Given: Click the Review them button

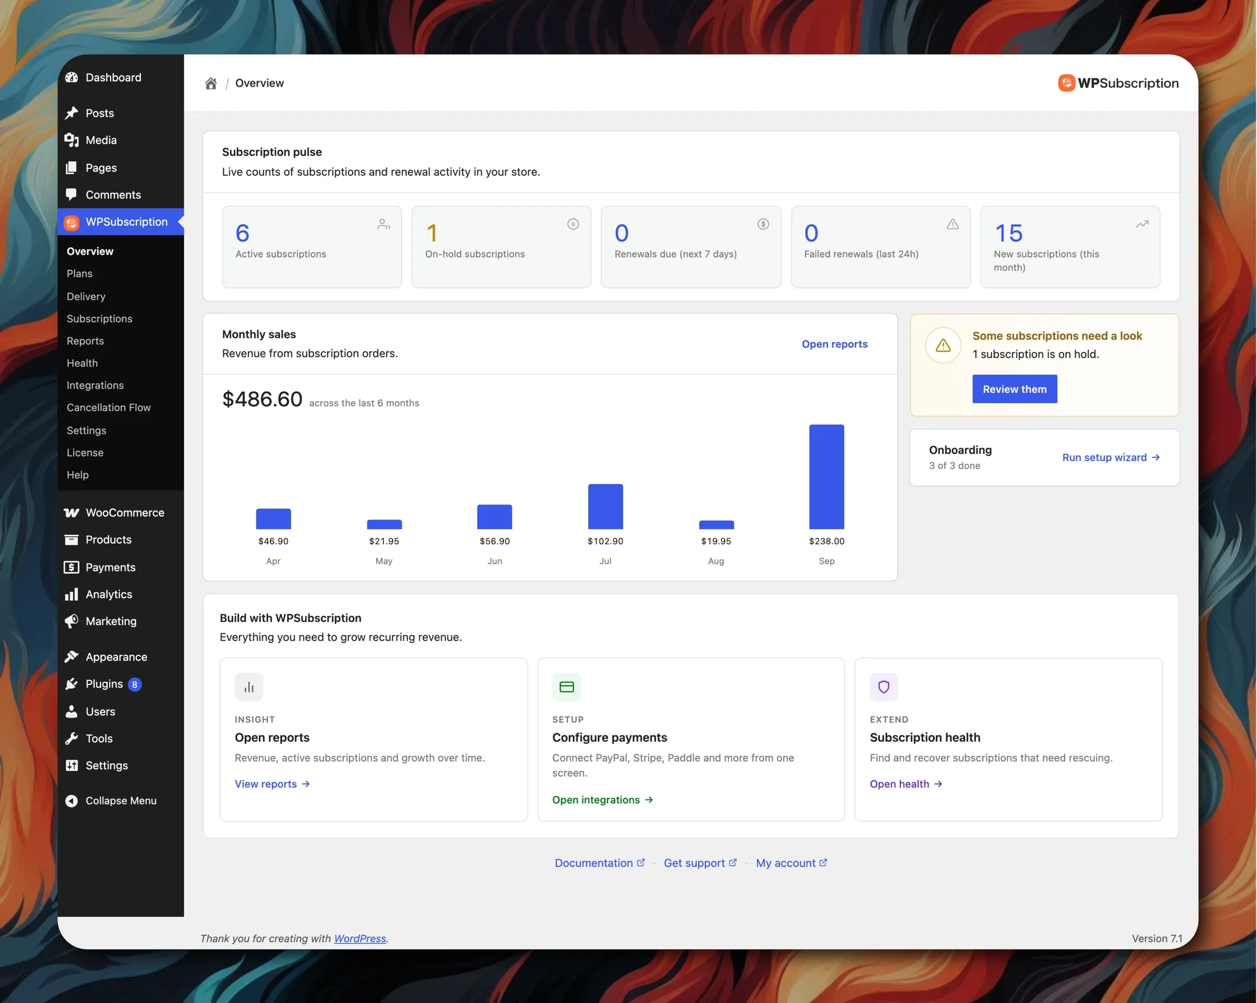Looking at the screenshot, I should (1015, 389).
